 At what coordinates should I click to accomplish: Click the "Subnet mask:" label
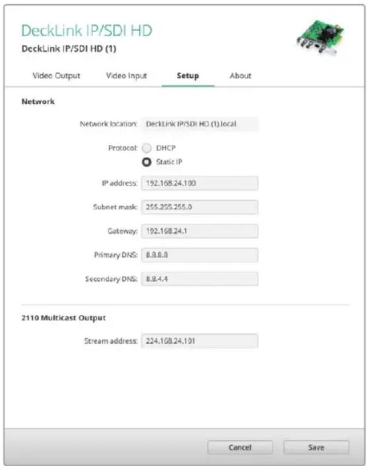click(x=116, y=207)
